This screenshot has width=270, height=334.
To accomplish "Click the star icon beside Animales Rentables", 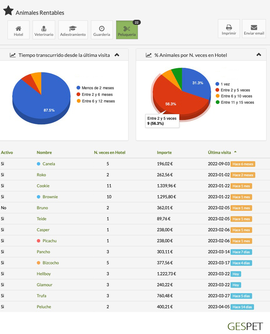I will coord(8,11).
